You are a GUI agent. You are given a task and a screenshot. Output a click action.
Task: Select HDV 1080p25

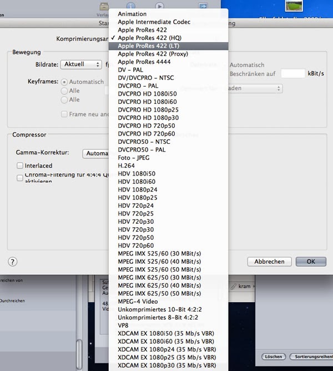pyautogui.click(x=168, y=198)
